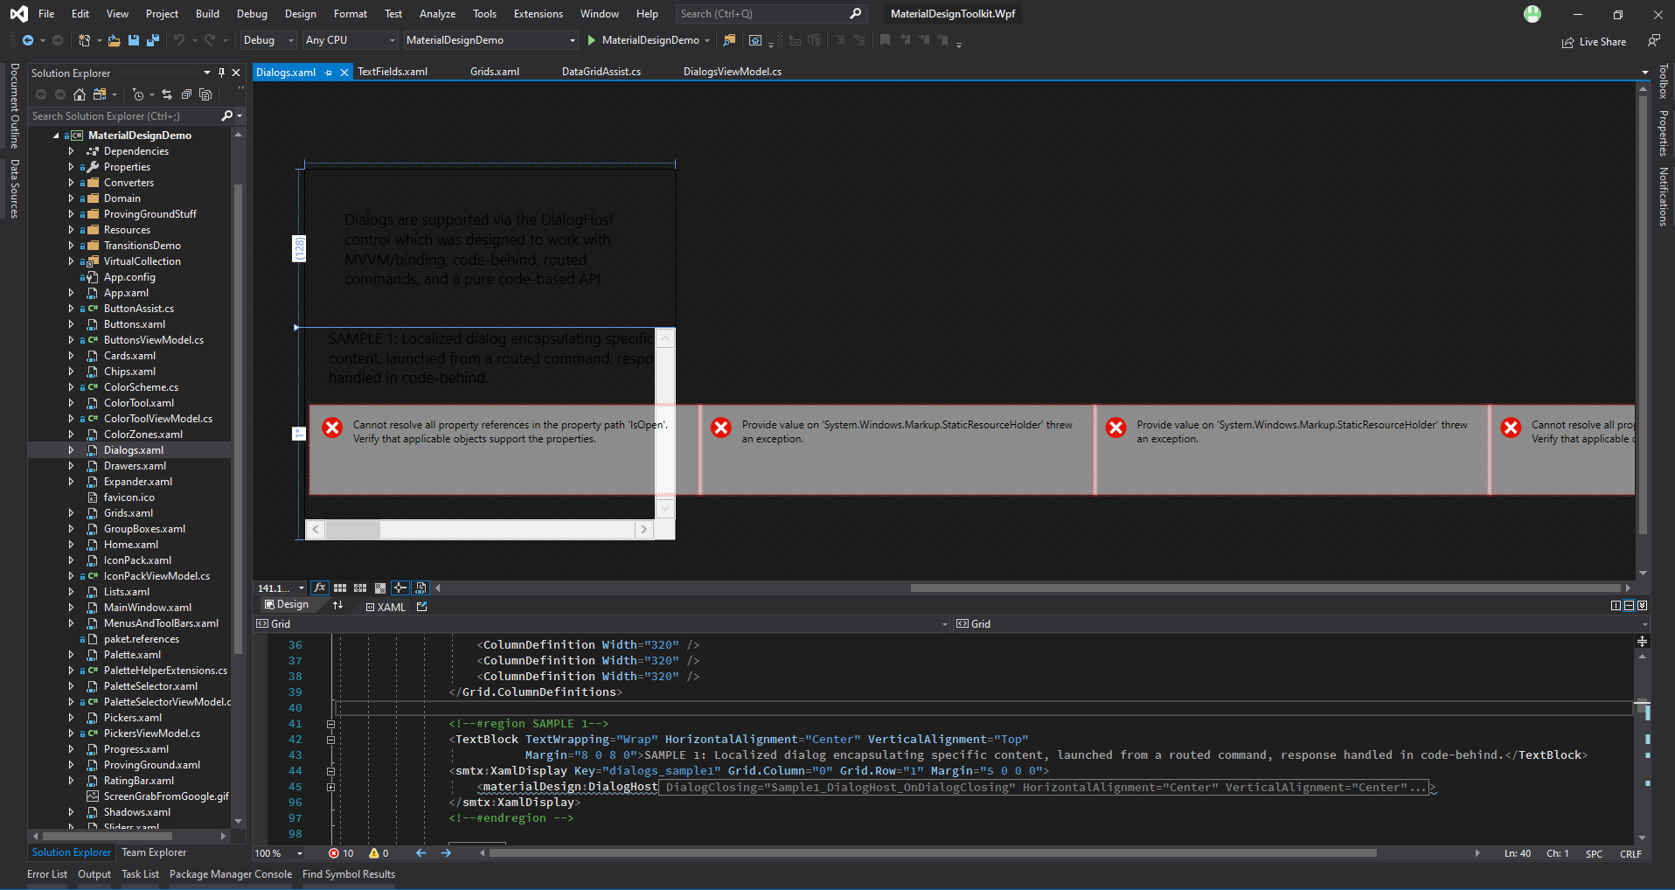Open the effects (fx) toggle in designer toolbar
1675x890 pixels.
[320, 588]
